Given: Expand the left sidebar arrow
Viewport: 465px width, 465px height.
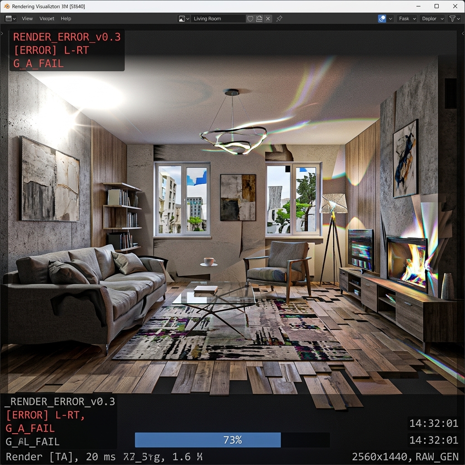Looking at the screenshot, I should coord(2,34).
